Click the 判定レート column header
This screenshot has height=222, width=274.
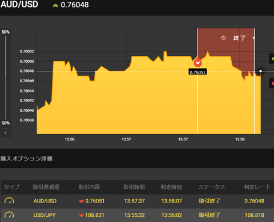tap(257, 187)
